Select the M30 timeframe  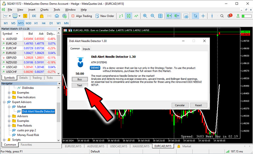[x=28, y=23]
